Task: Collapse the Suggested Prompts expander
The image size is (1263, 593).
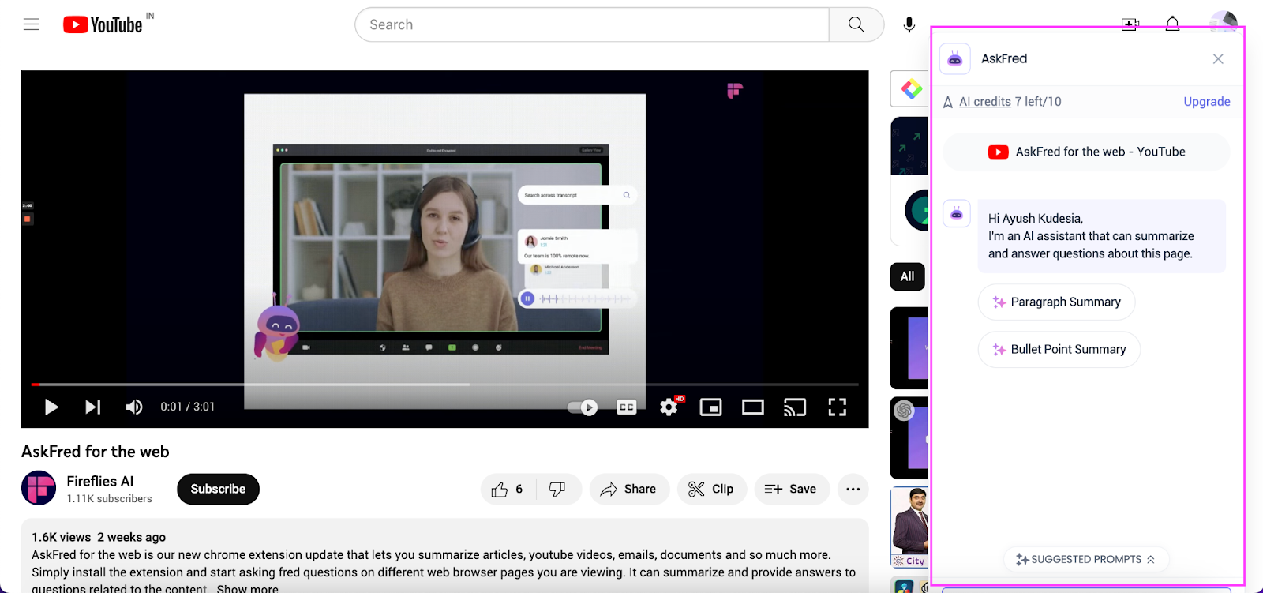Action: pyautogui.click(x=1086, y=559)
